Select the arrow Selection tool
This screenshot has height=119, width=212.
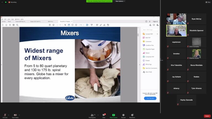[x=65, y=25]
